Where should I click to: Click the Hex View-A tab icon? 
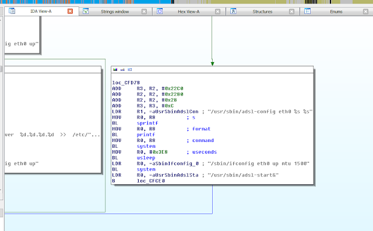tap(160, 11)
